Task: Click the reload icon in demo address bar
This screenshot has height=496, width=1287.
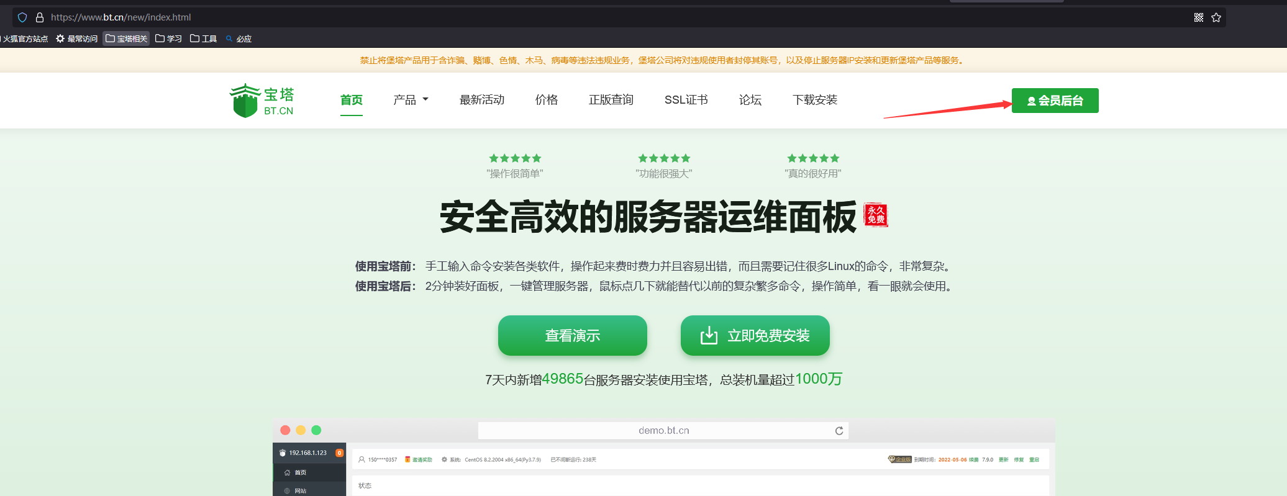Action: 839,431
